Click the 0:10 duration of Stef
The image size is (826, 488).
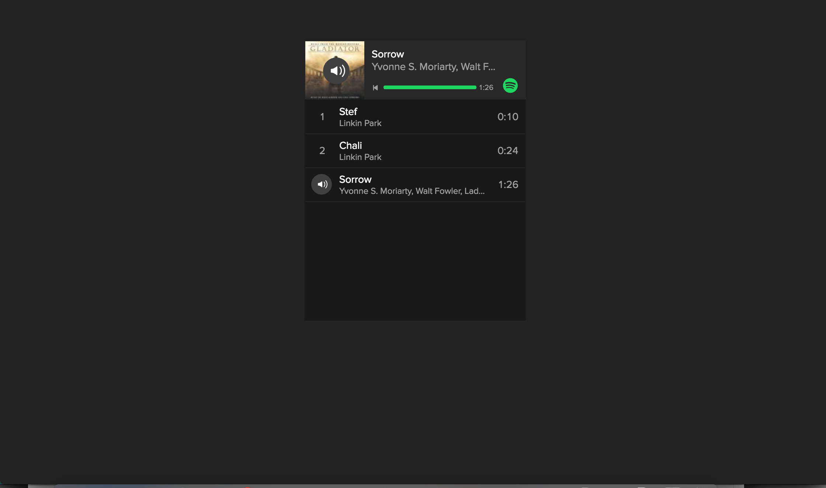point(507,117)
